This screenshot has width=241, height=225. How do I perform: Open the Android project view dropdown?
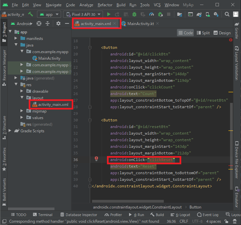21,23
